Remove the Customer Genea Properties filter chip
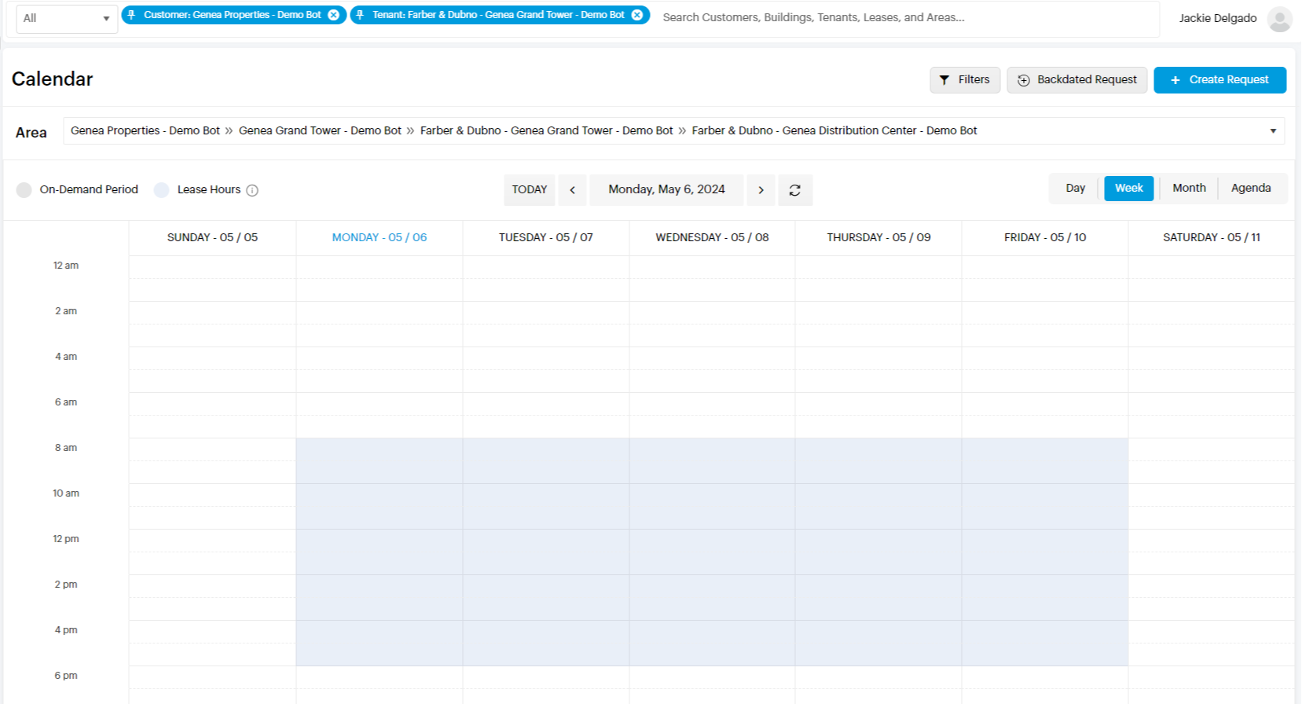The image size is (1302, 704). tap(333, 15)
